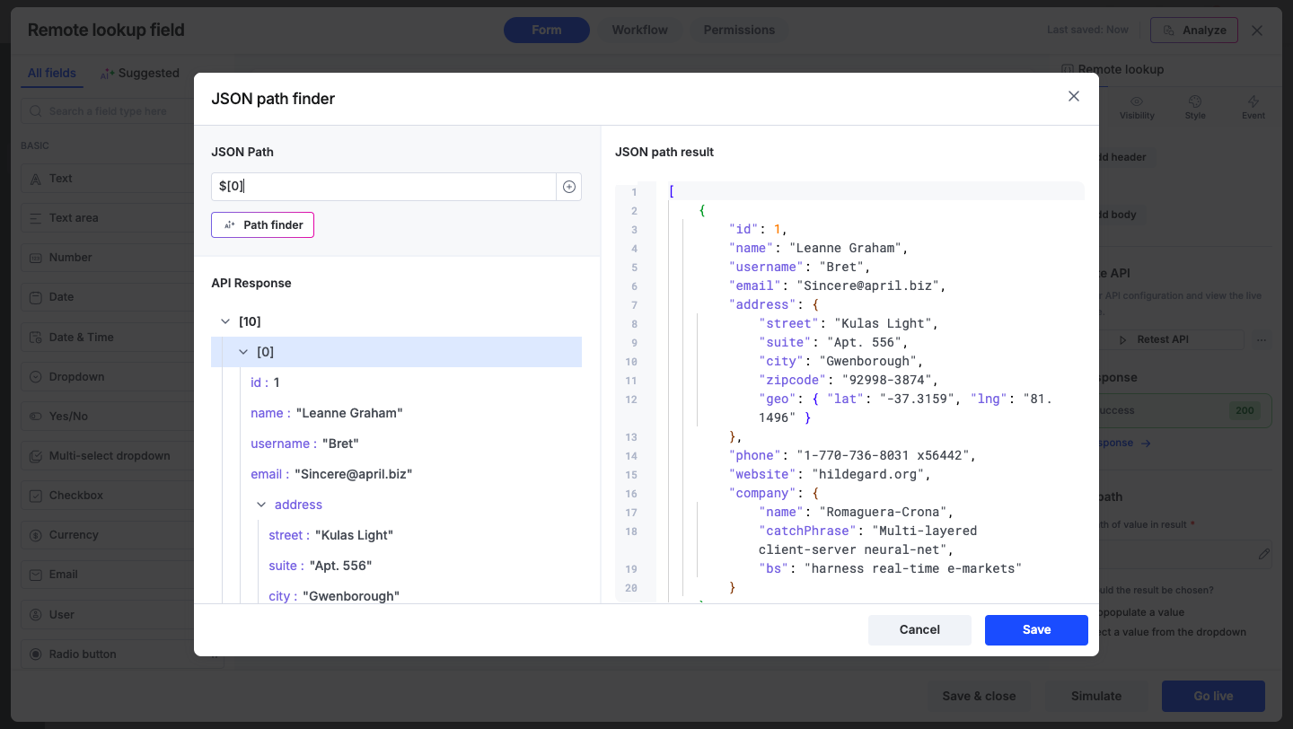Switch to the Workflow tab
The height and width of the screenshot is (729, 1293).
pos(639,30)
